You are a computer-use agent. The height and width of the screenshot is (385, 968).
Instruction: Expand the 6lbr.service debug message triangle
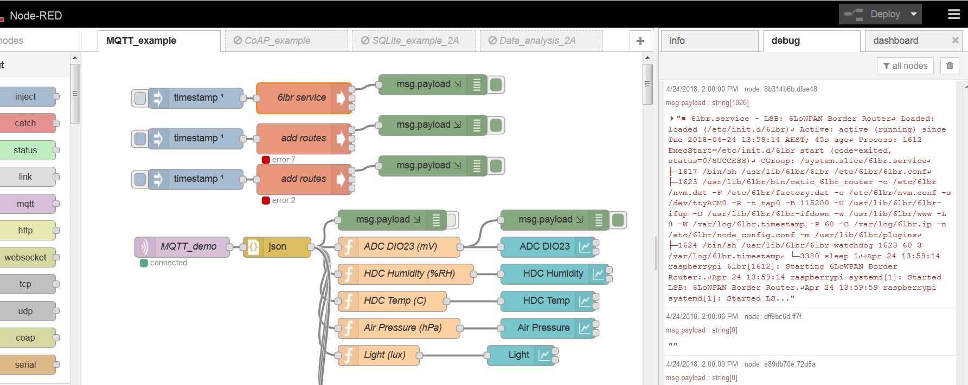[x=672, y=118]
